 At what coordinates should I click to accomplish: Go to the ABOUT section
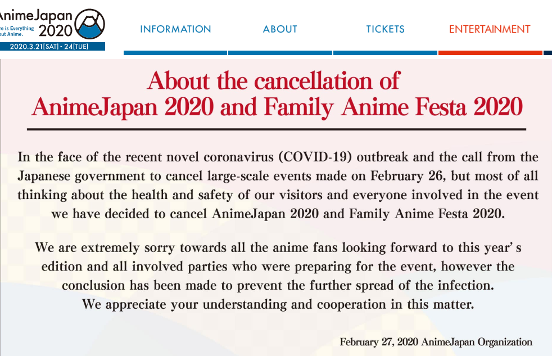pyautogui.click(x=280, y=29)
